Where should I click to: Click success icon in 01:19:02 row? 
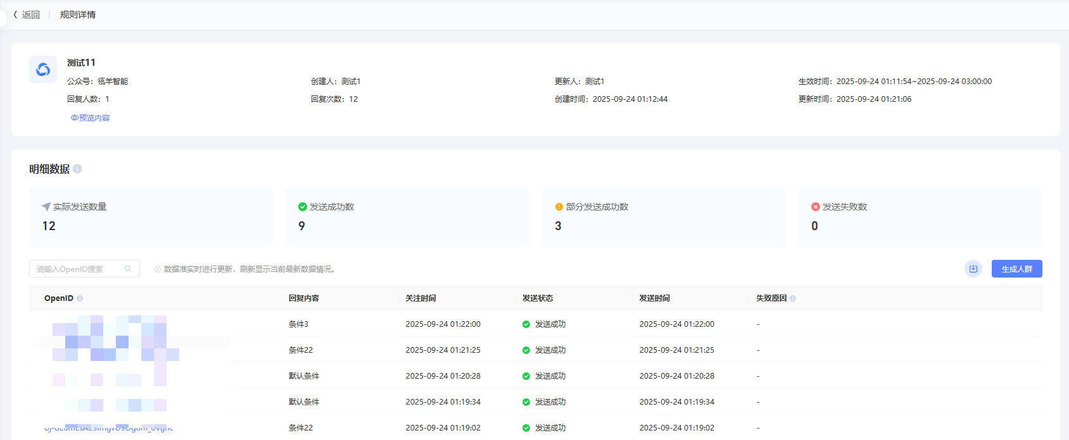tap(526, 428)
